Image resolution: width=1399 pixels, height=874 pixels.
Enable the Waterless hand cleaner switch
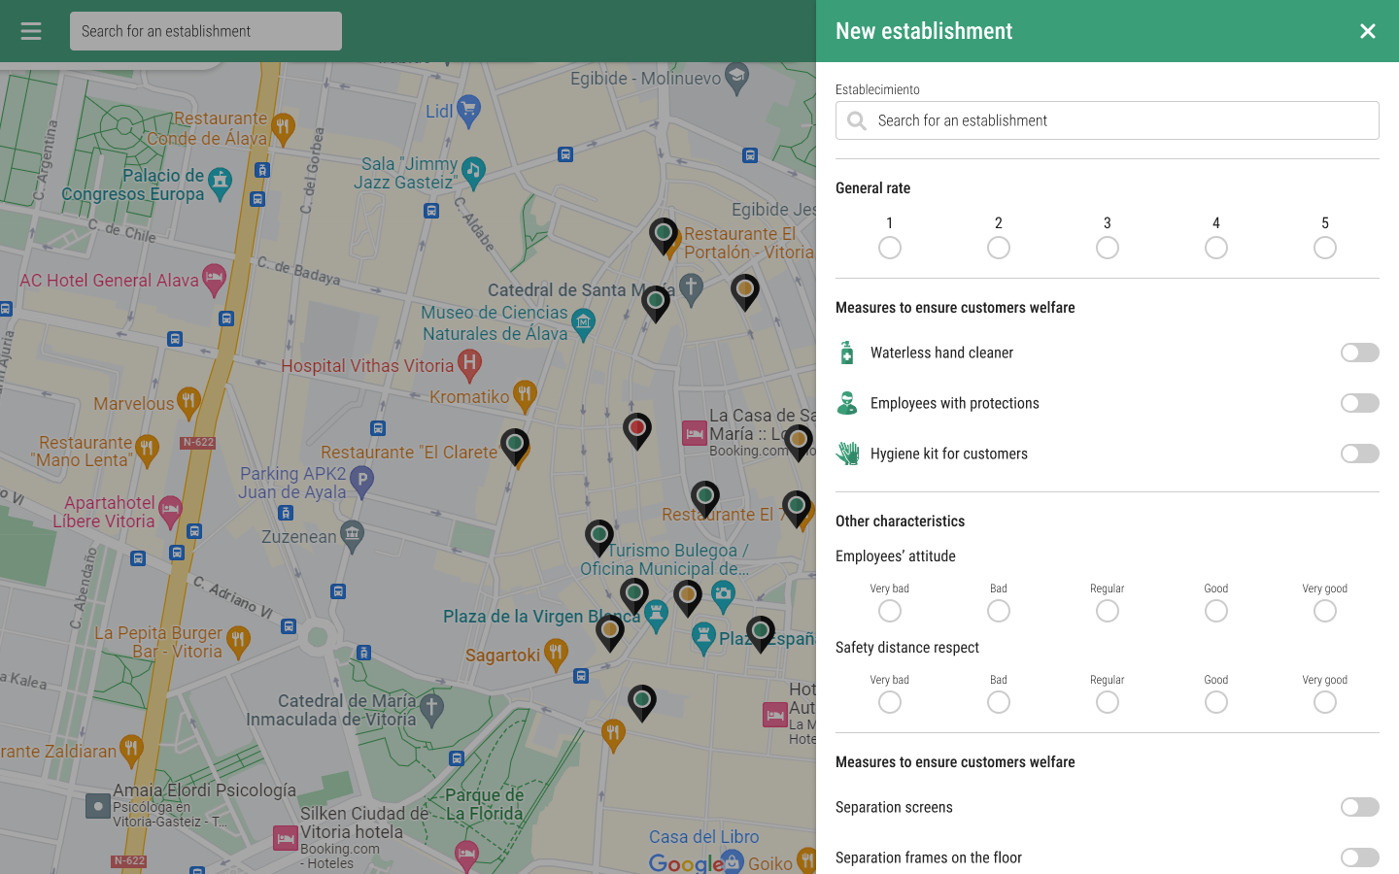tap(1360, 353)
